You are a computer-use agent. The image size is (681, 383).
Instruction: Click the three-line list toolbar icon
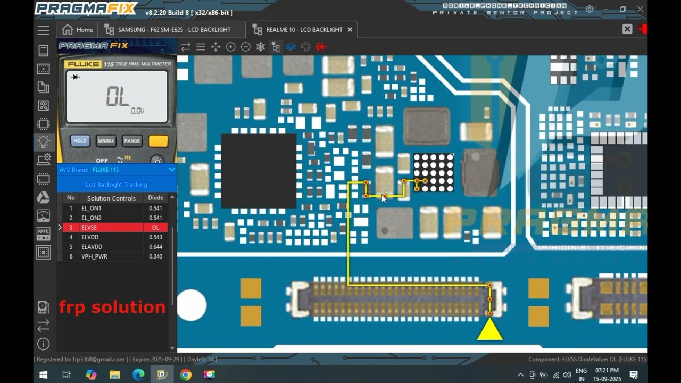coord(201,47)
